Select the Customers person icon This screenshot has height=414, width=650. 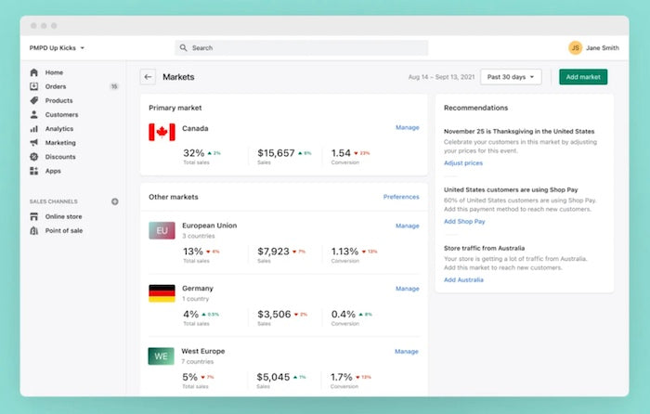click(34, 115)
